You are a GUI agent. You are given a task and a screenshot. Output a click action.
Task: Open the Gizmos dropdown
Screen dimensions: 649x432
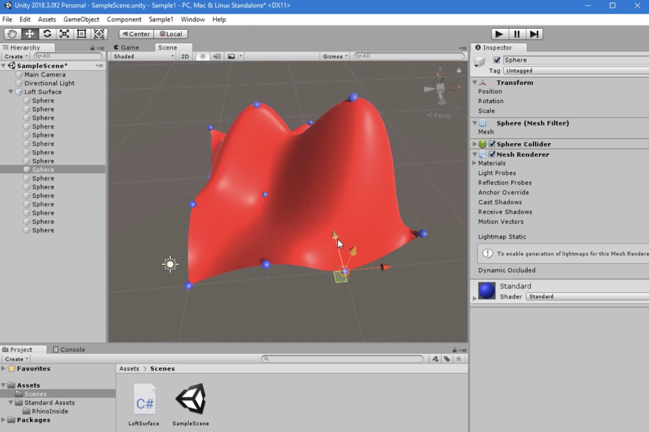click(x=334, y=56)
